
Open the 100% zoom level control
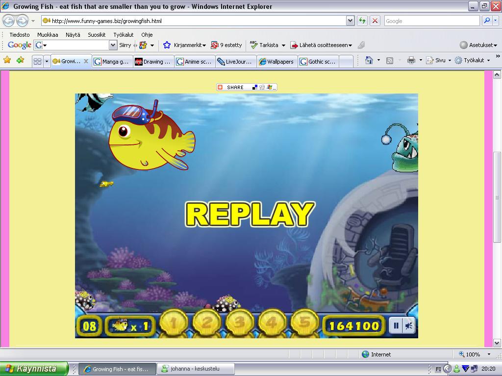coord(475,354)
